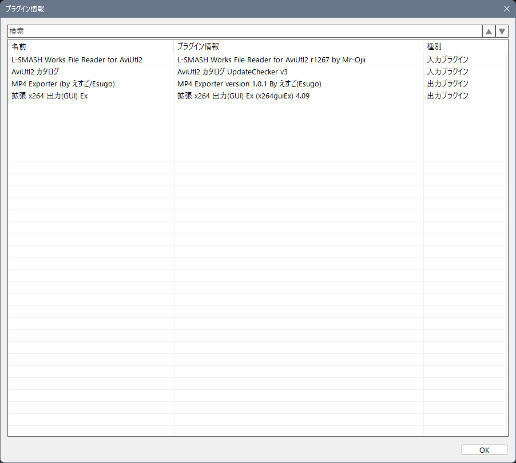This screenshot has width=516, height=463.
Task: Click 入力プラグイン type in the L-SMASH row
Action: (x=447, y=60)
